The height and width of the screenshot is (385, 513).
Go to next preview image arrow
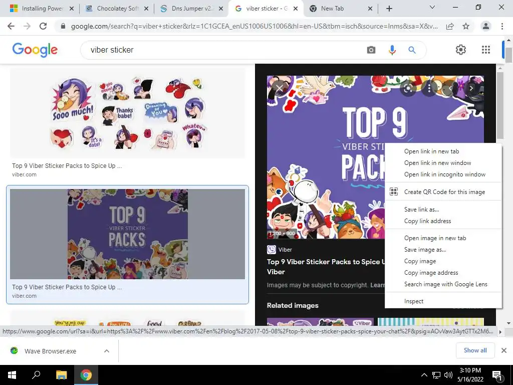(471, 88)
